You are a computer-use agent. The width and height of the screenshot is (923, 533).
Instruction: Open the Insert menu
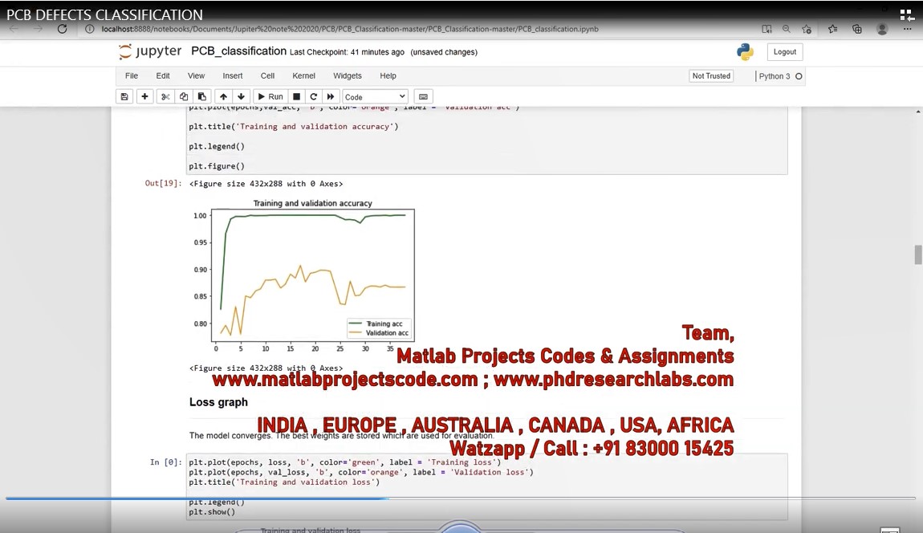coord(233,76)
